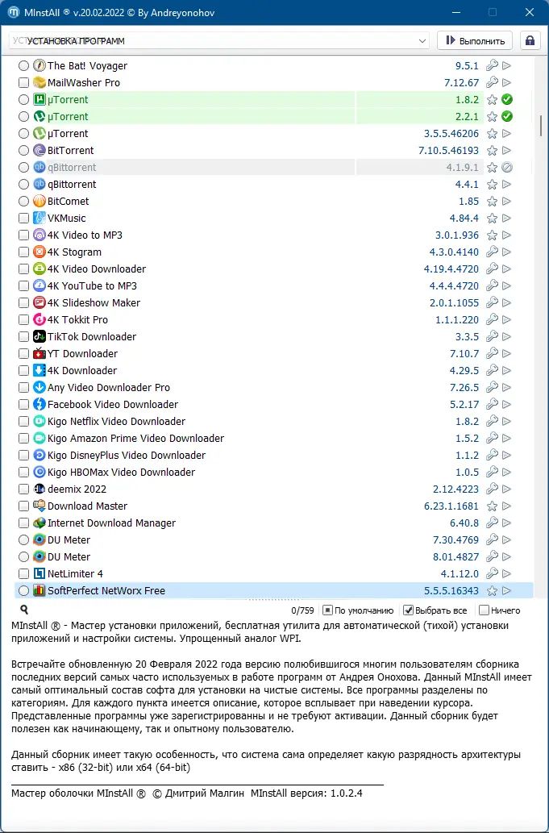Click the green checkmark for µTorrent 2.2.1
Viewport: 549px width, 833px height.
click(x=507, y=116)
